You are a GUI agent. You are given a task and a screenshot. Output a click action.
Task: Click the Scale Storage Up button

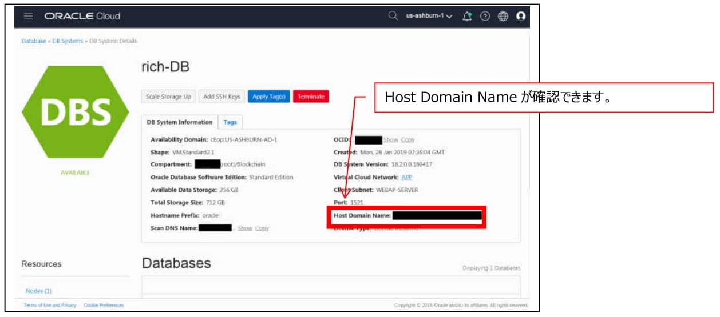168,97
